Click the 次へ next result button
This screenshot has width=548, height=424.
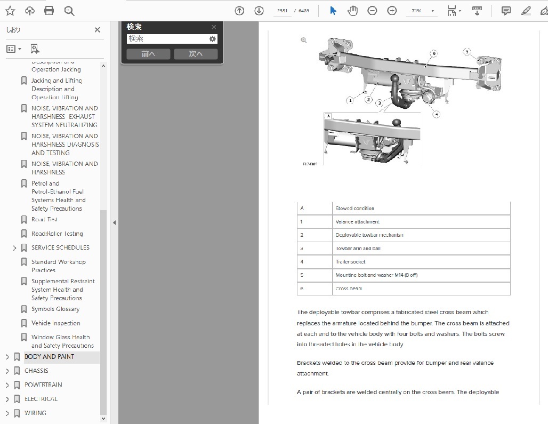[x=196, y=54]
